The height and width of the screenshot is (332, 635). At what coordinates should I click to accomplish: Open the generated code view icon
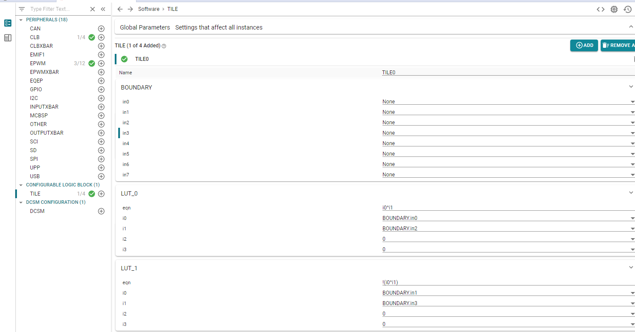click(x=600, y=9)
